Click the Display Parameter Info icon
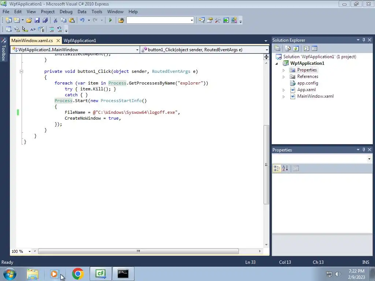The image size is (375, 281). coord(17,29)
